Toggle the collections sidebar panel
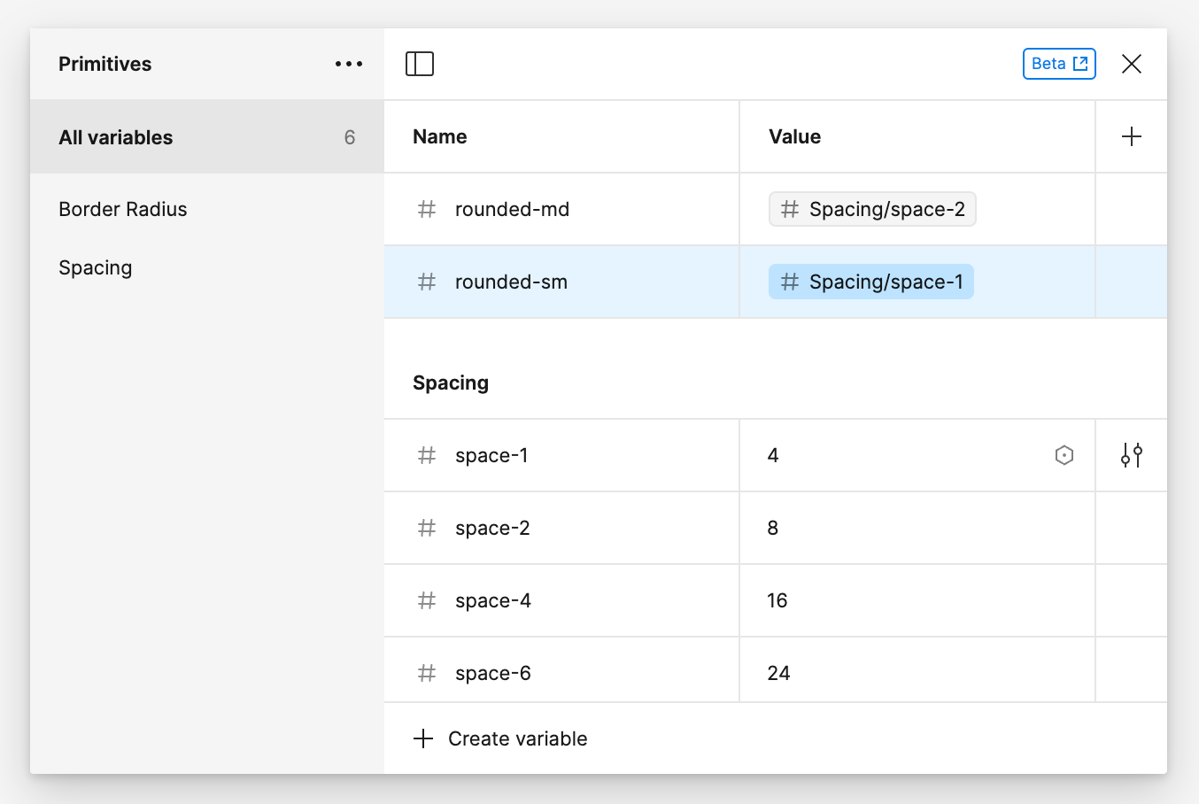1199x804 pixels. (x=420, y=63)
